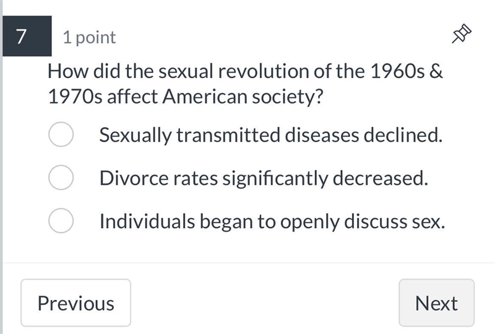
Task: Click the word 'American' in the question
Action: [x=205, y=97]
